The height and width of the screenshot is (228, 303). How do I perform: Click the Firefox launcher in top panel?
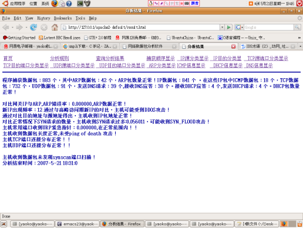55,4
